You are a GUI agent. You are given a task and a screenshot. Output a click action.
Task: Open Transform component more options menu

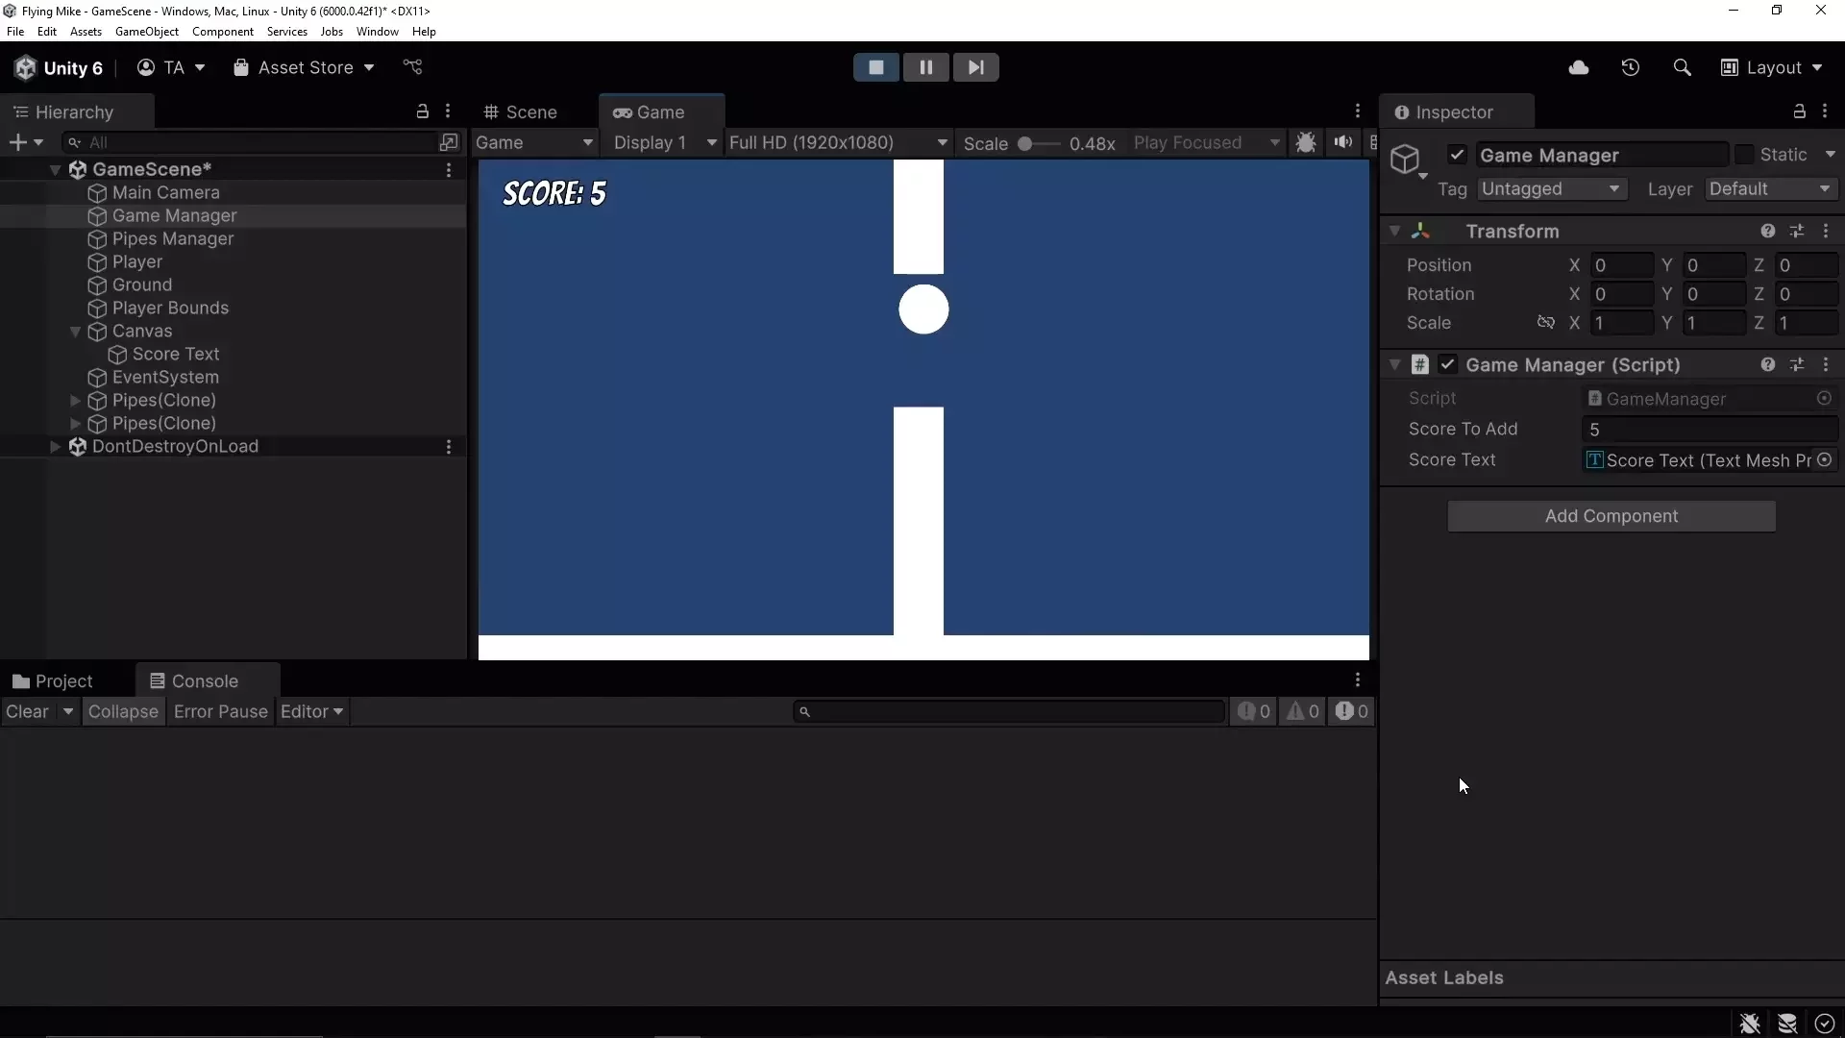1826,231
